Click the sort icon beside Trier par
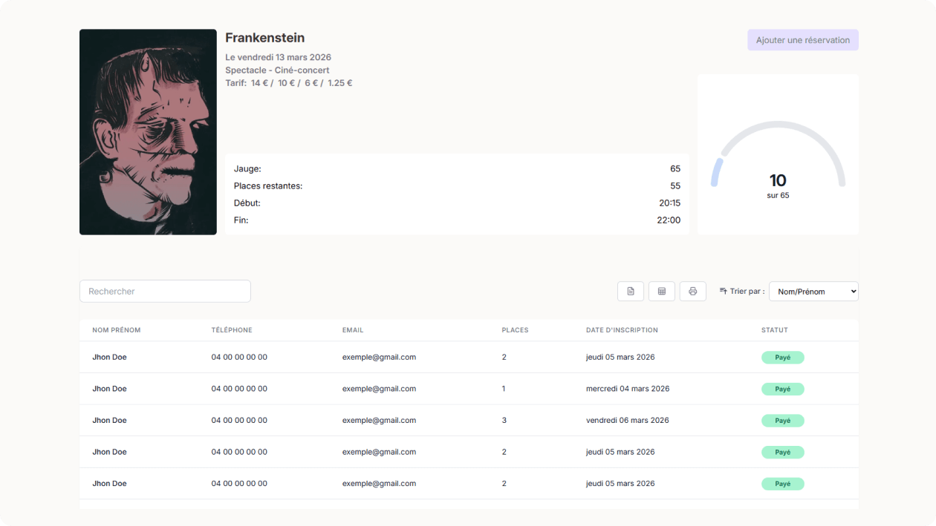This screenshot has height=526, width=936. 723,291
